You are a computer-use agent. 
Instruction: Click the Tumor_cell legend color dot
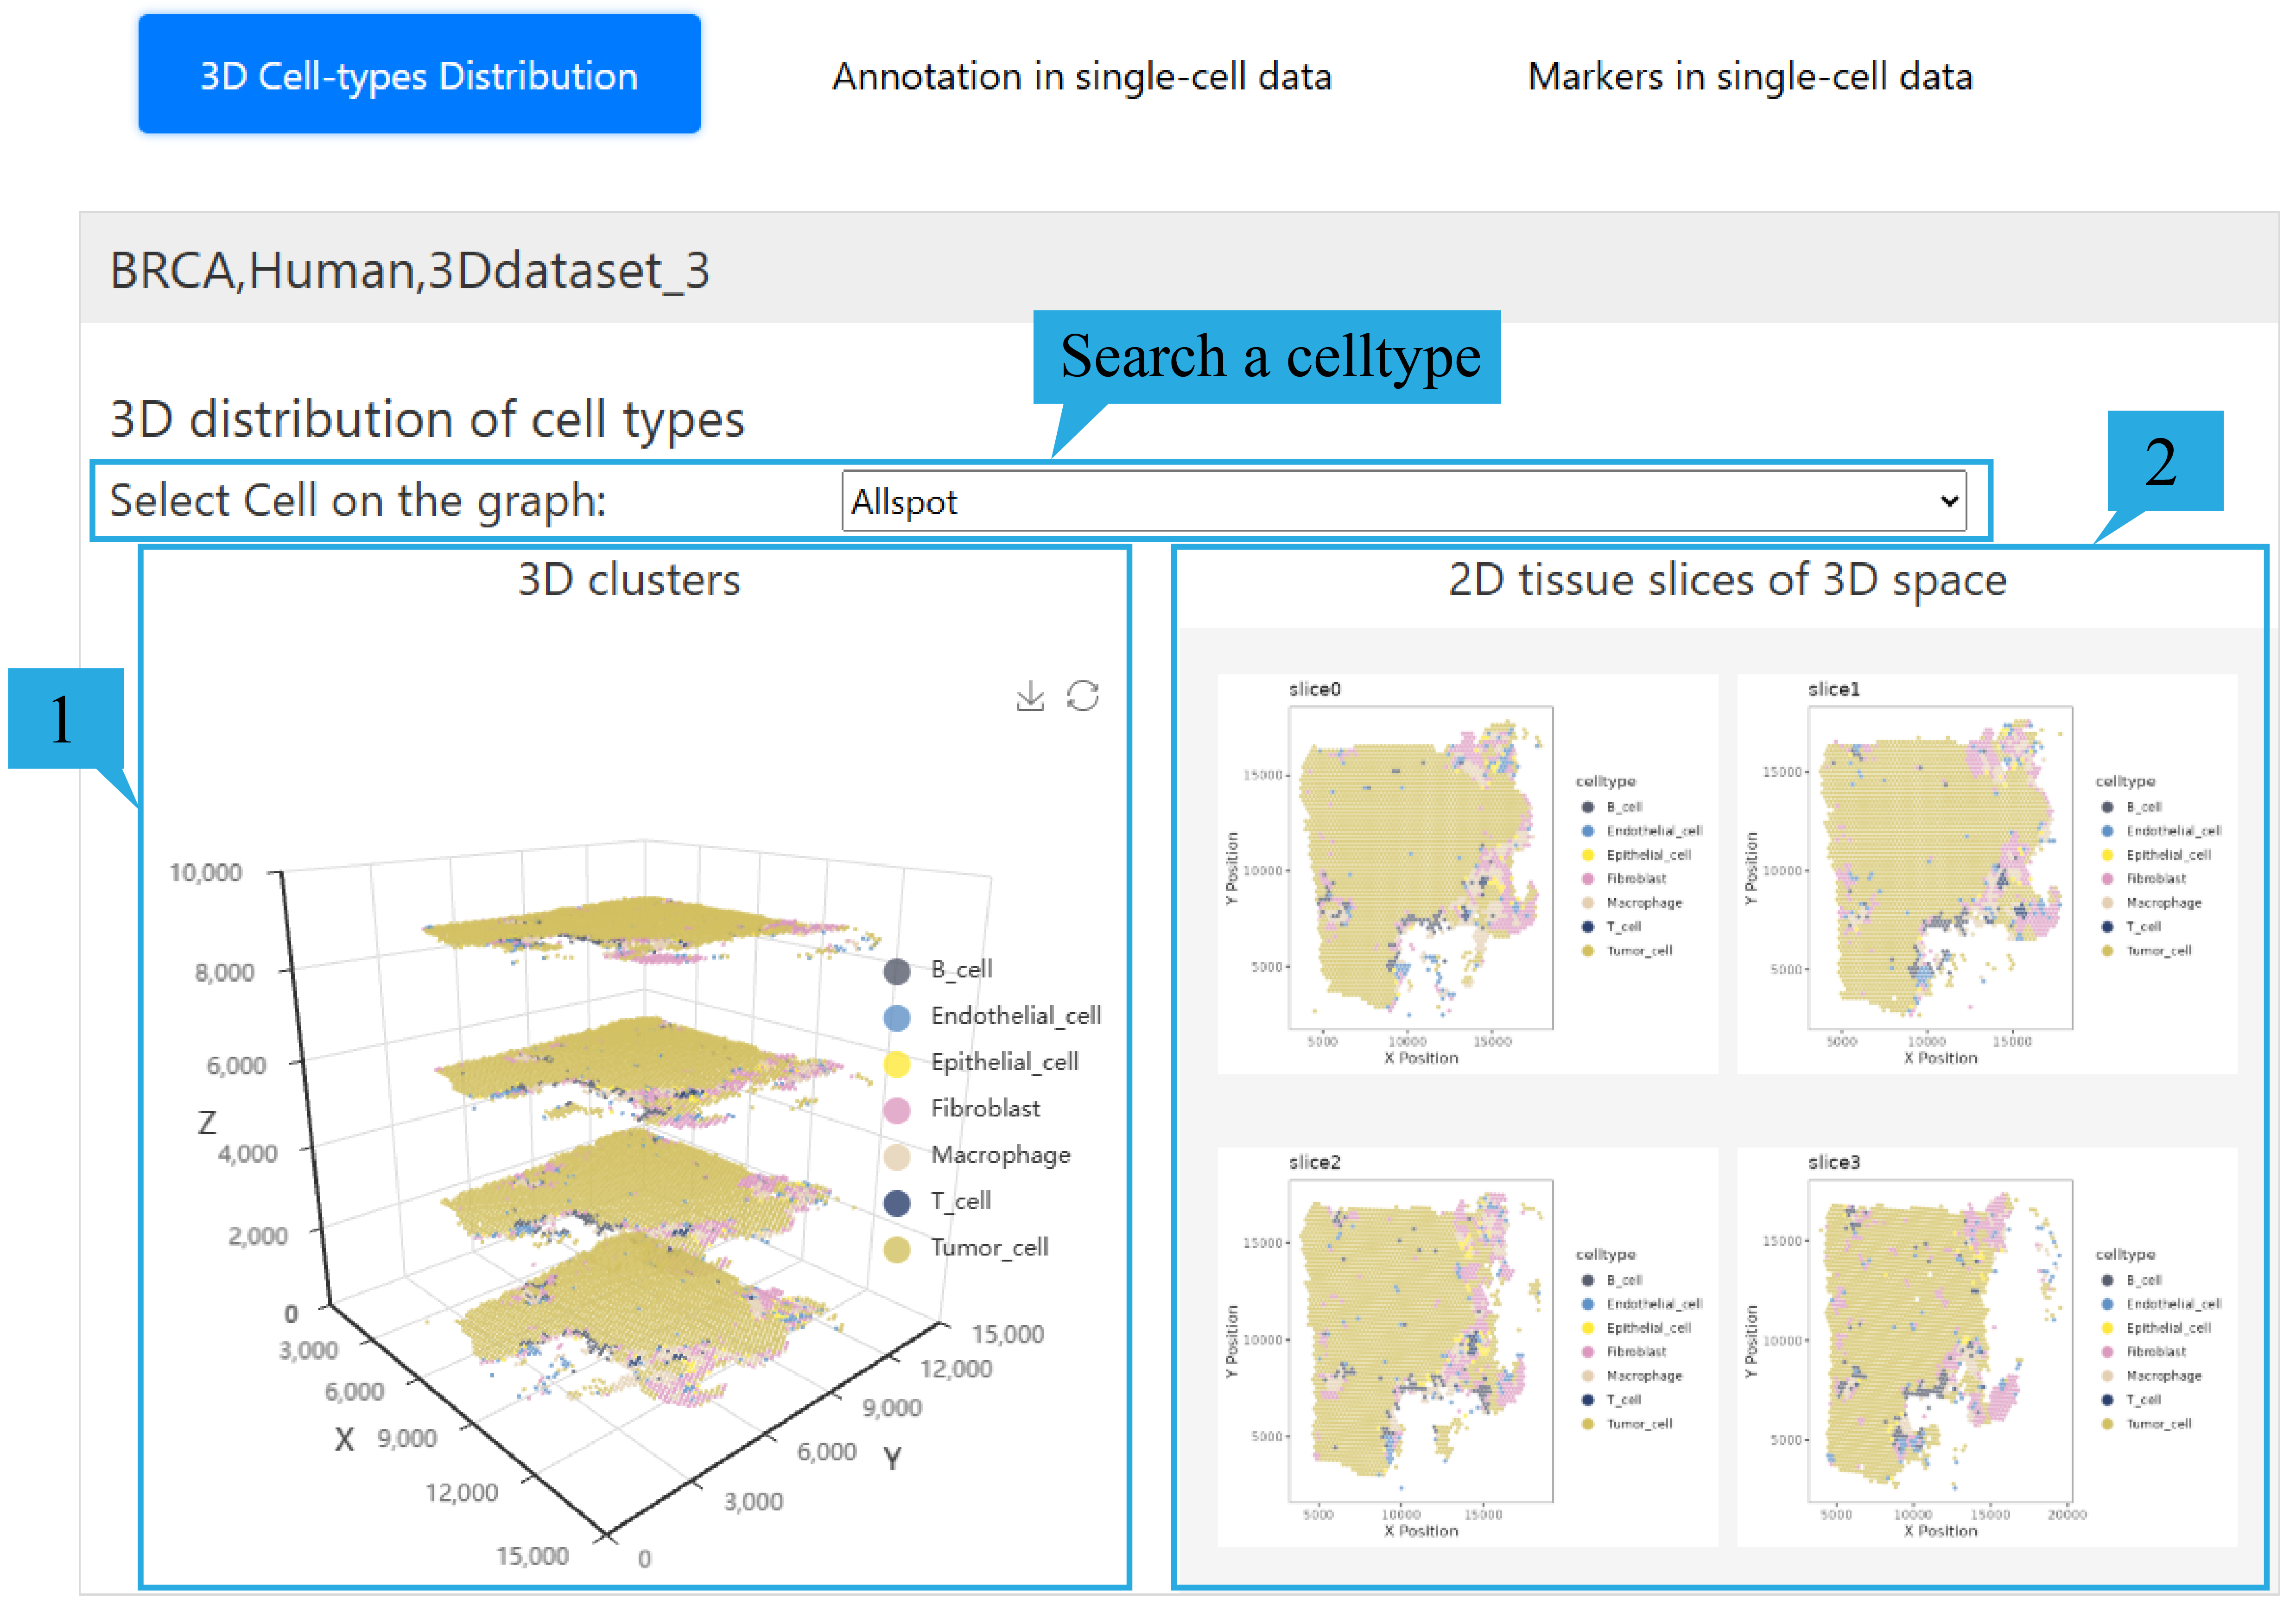coord(897,1249)
